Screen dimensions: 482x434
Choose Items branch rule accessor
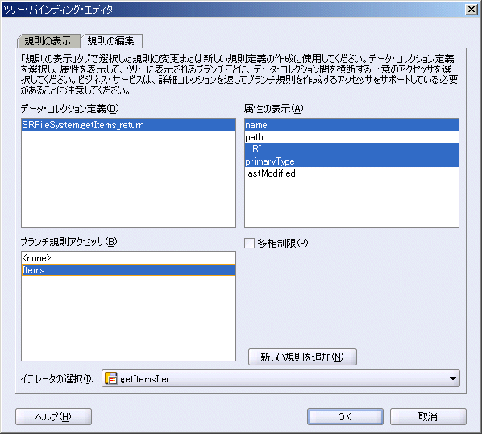pos(128,270)
